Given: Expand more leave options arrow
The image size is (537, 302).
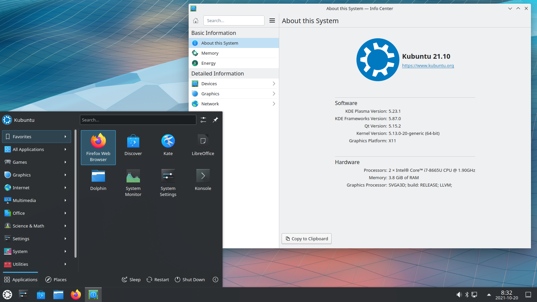Looking at the screenshot, I should tap(215, 280).
